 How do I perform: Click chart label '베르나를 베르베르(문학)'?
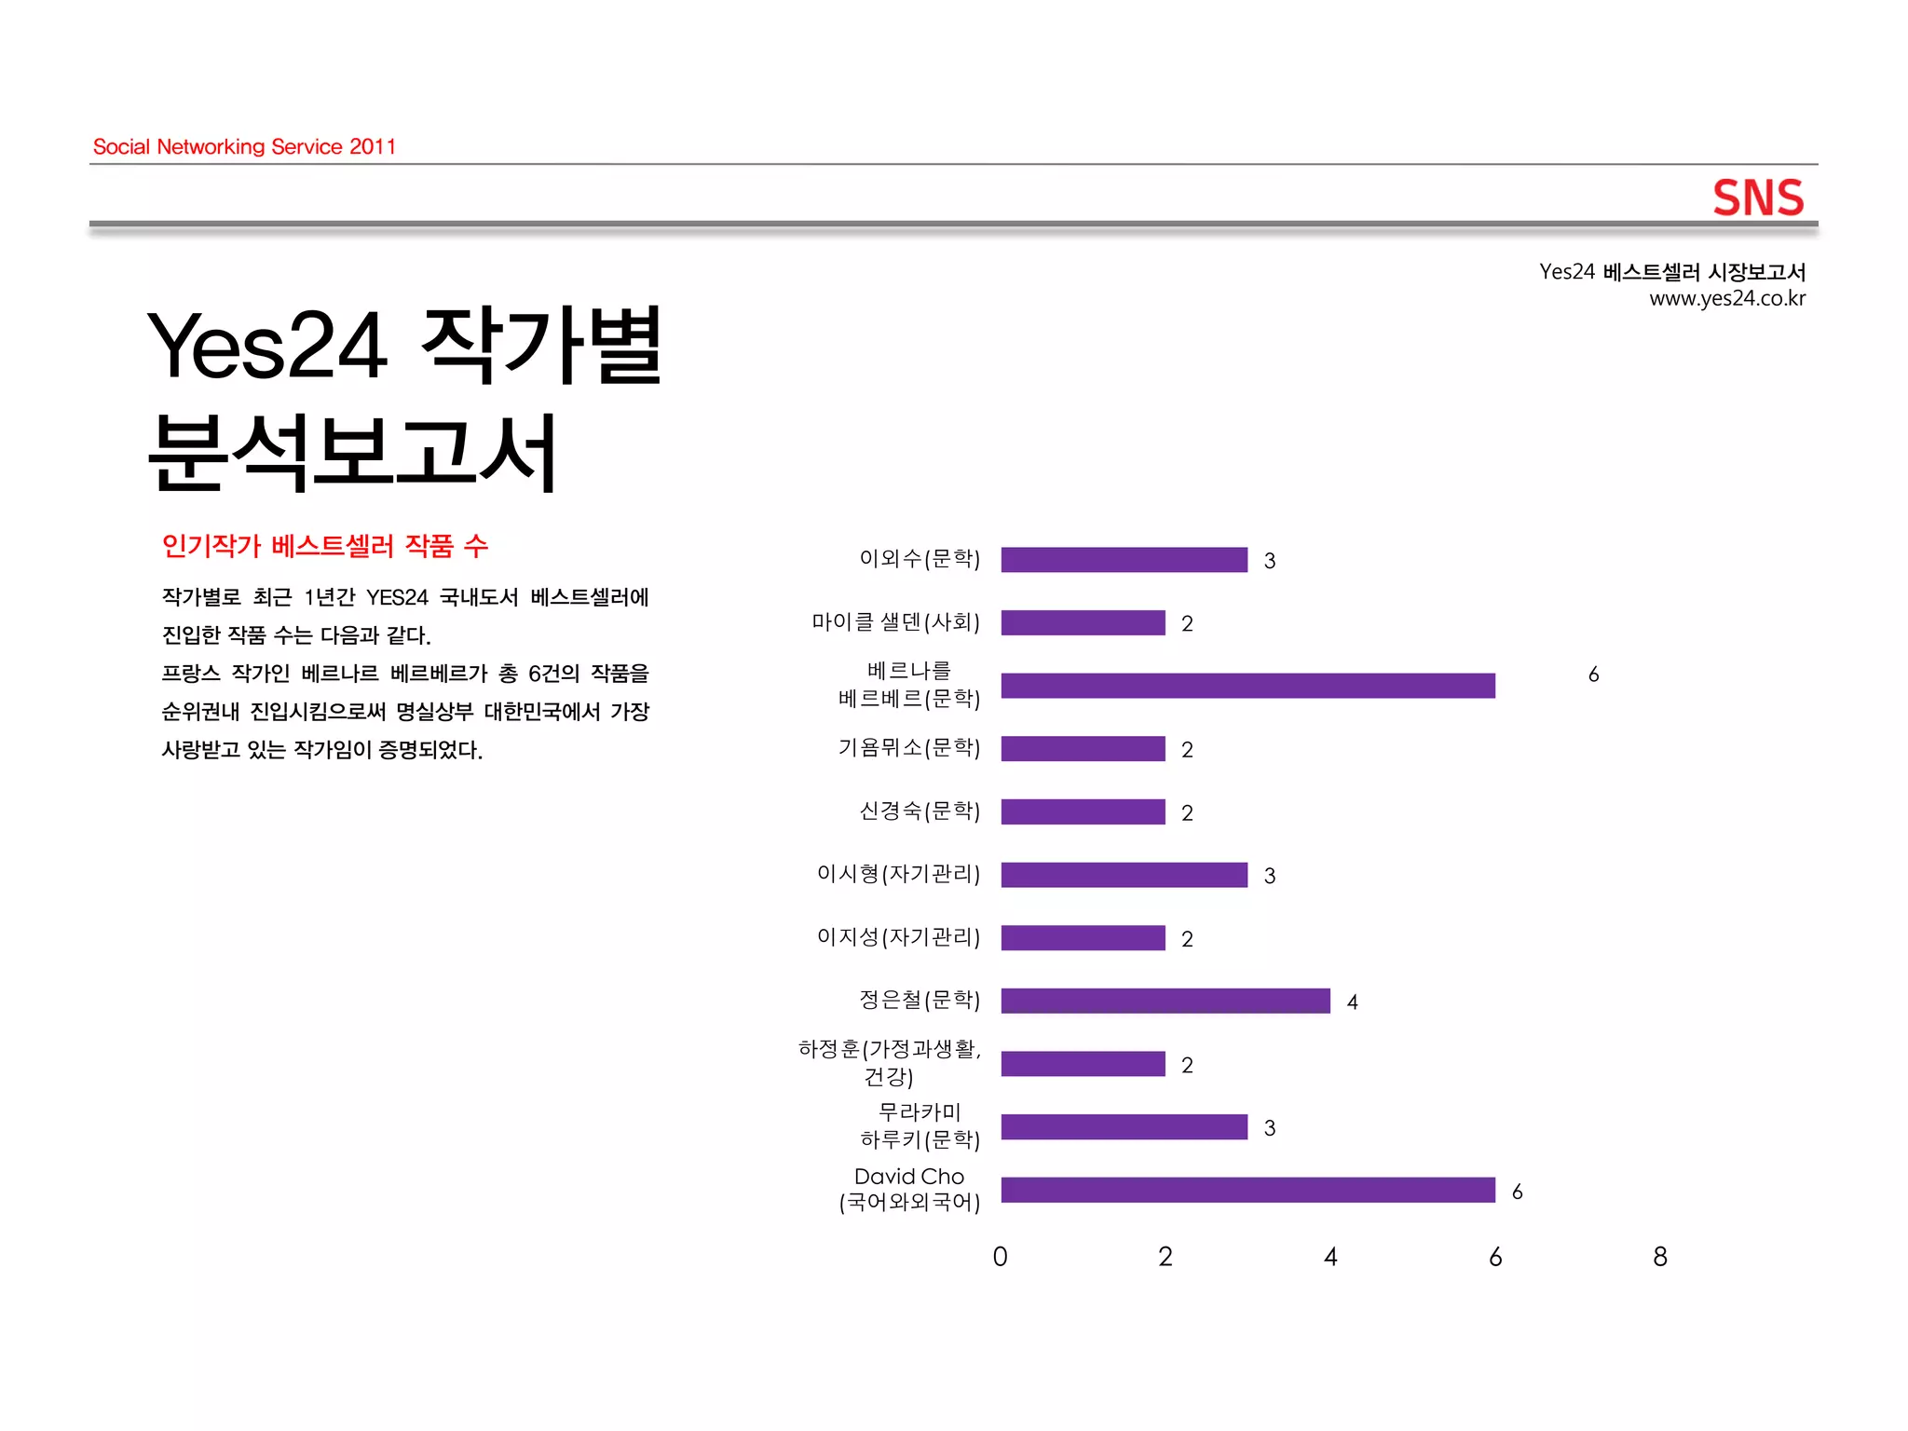coord(909,685)
